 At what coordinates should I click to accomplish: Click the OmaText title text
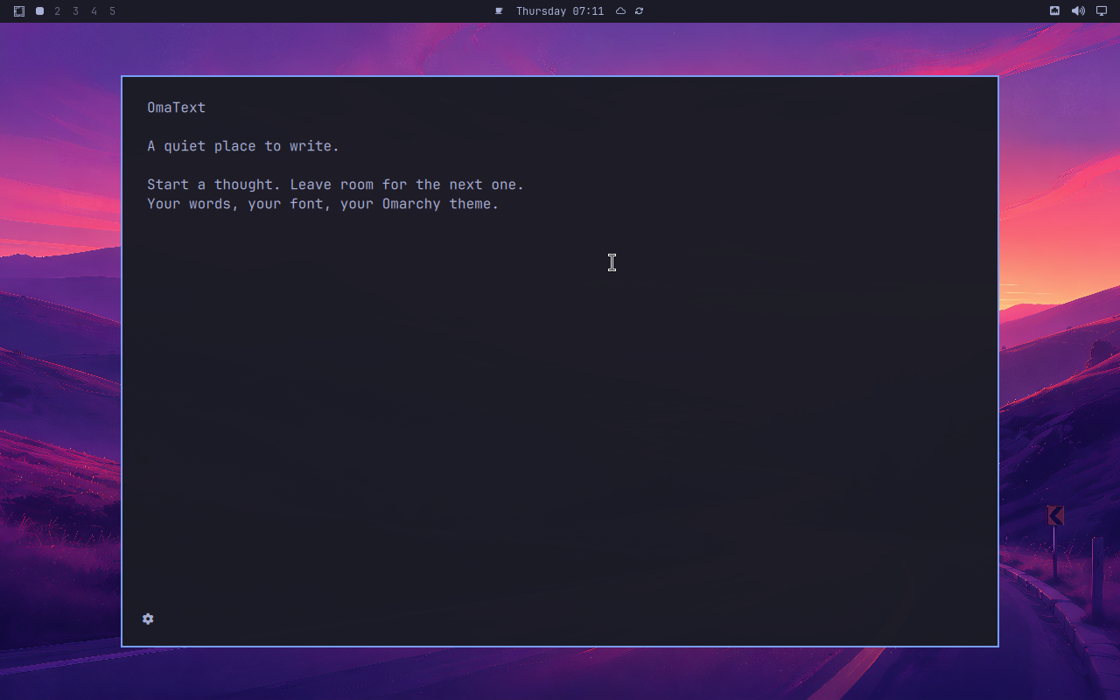[176, 108]
